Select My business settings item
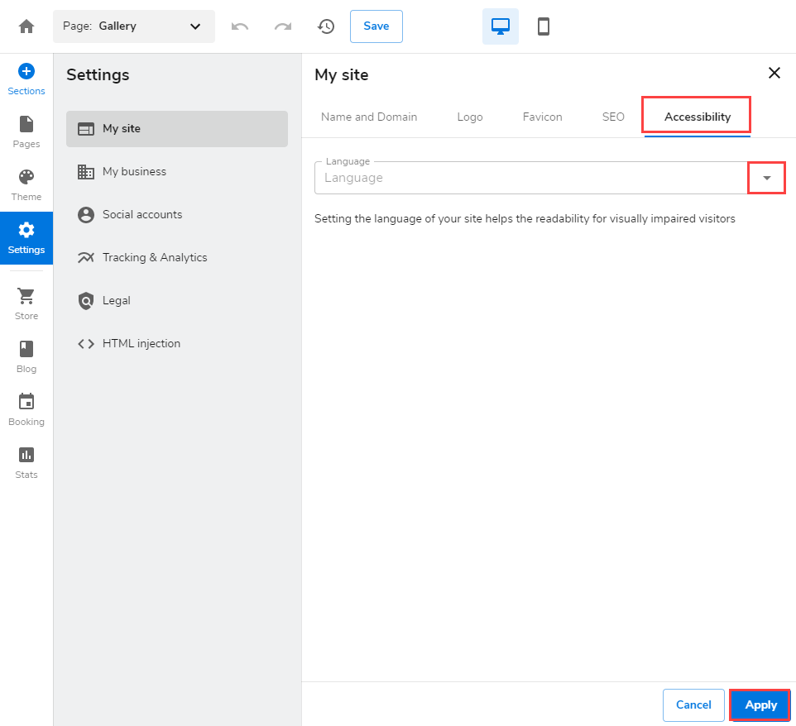This screenshot has height=726, width=796. pos(177,171)
